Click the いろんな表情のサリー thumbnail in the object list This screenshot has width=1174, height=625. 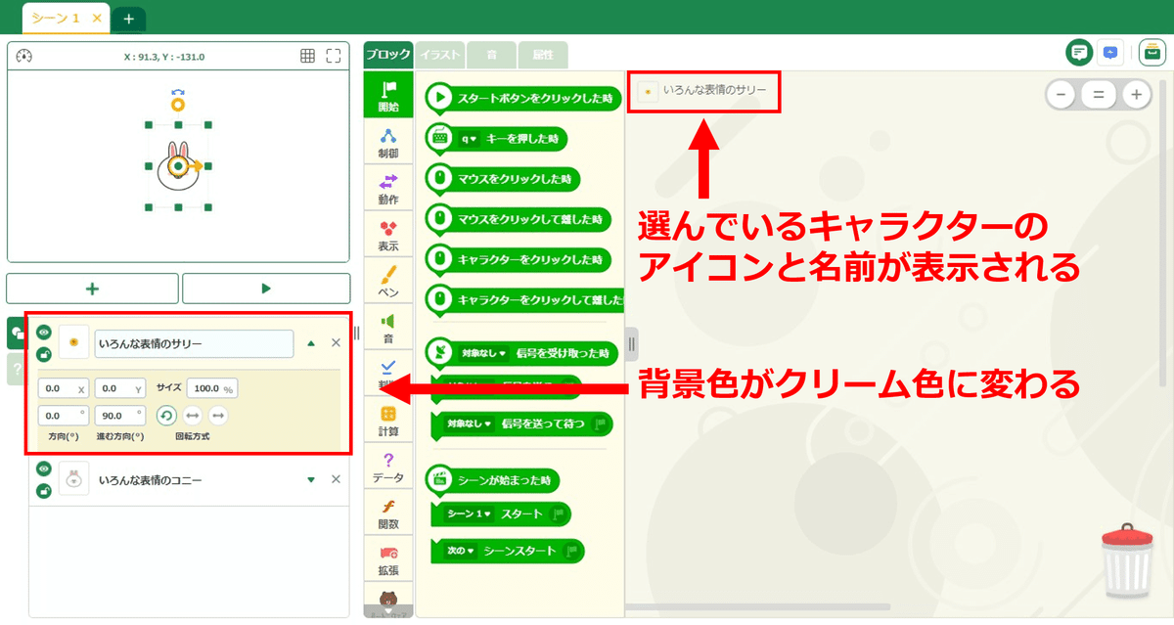point(73,343)
